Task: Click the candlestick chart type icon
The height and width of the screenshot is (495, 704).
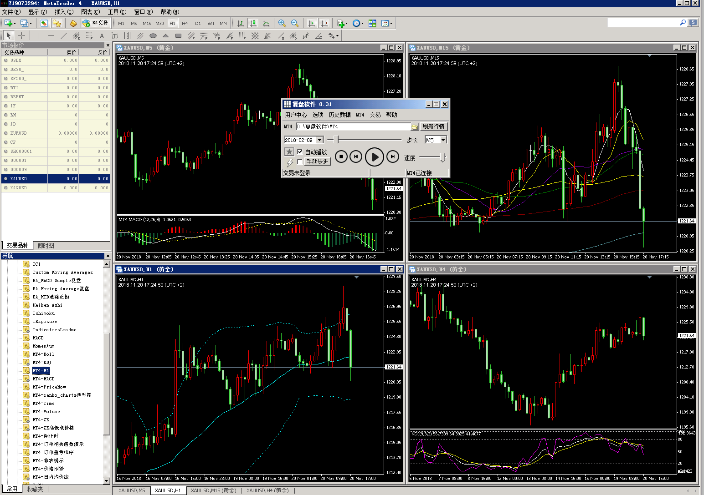Action: tap(253, 23)
